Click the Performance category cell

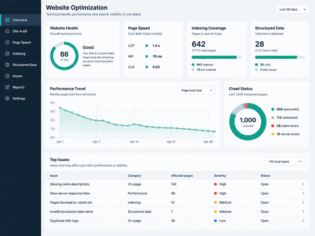[x=138, y=193]
